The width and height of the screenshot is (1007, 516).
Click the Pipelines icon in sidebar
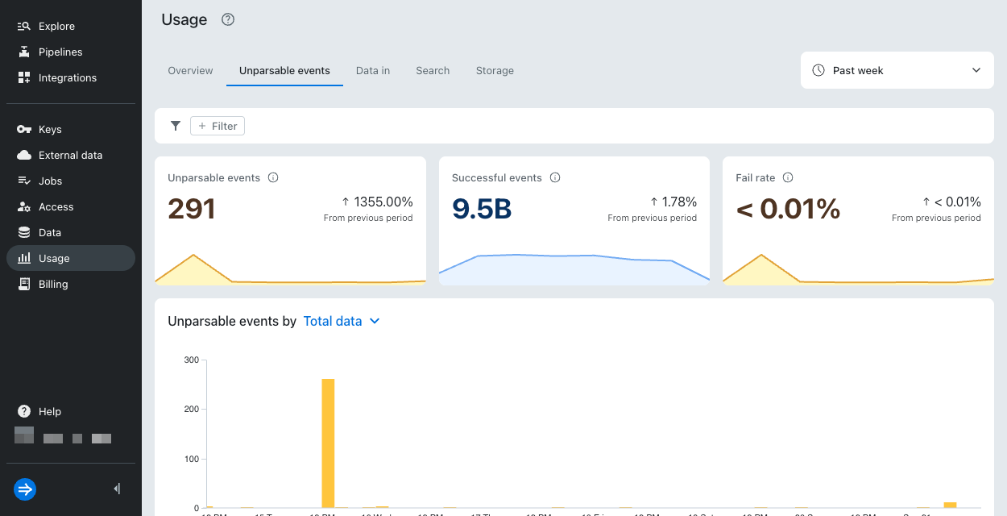24,52
